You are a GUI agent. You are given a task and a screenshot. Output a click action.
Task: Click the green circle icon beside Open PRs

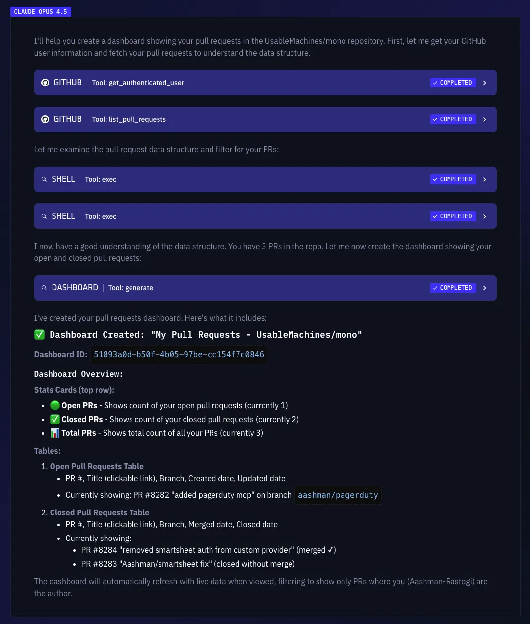tap(54, 405)
